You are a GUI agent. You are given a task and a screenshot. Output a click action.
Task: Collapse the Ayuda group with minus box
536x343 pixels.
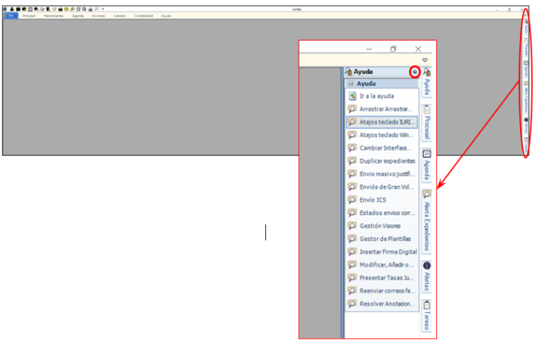[x=350, y=83]
